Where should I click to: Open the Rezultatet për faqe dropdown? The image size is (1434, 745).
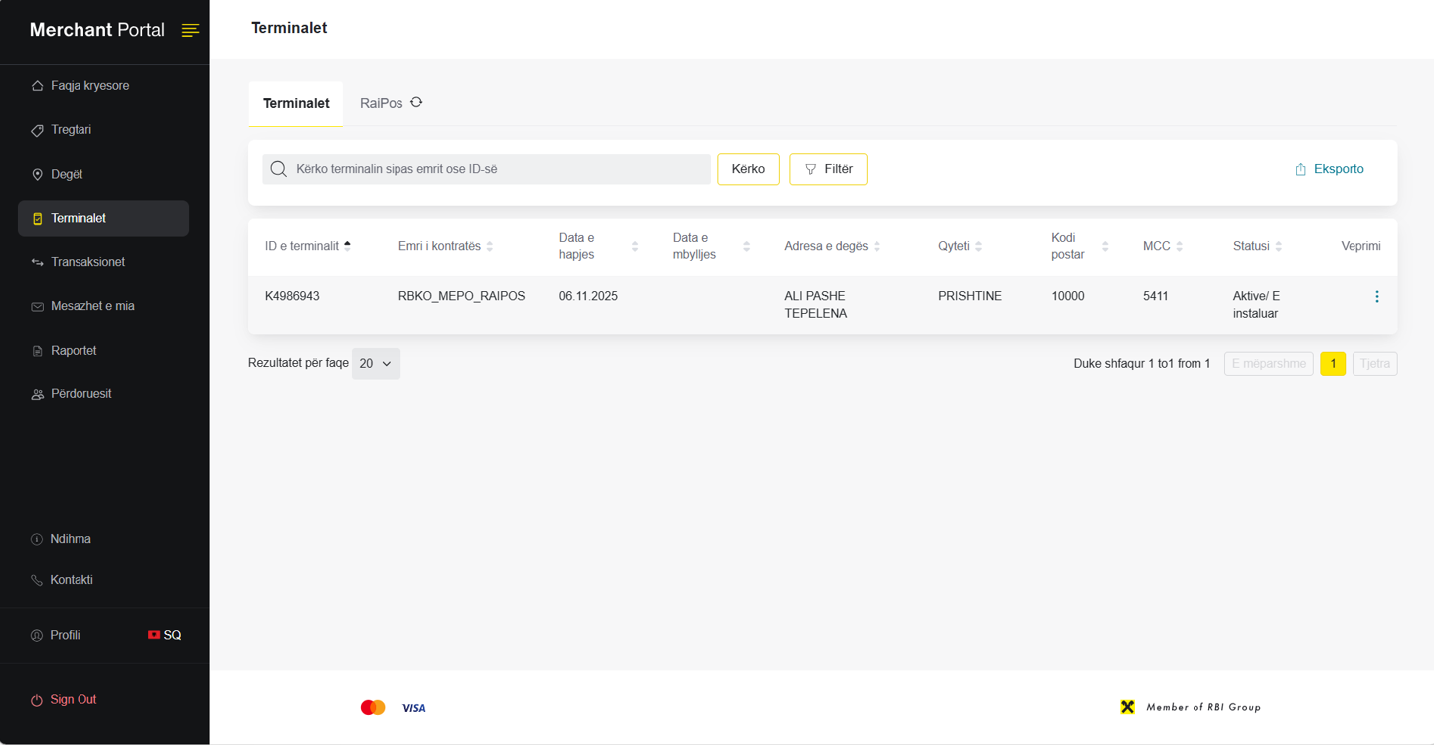pyautogui.click(x=376, y=364)
